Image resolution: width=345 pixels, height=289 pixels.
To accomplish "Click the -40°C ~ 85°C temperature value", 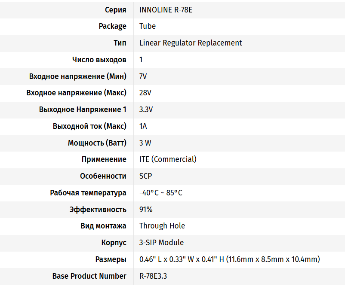I will click(161, 193).
